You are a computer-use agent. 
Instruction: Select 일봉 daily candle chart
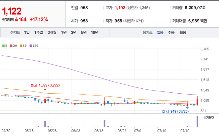click(160, 33)
